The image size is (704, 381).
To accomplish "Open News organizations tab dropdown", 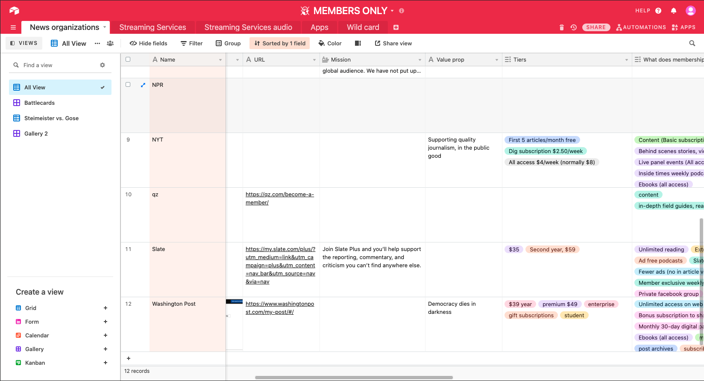I will coord(105,27).
